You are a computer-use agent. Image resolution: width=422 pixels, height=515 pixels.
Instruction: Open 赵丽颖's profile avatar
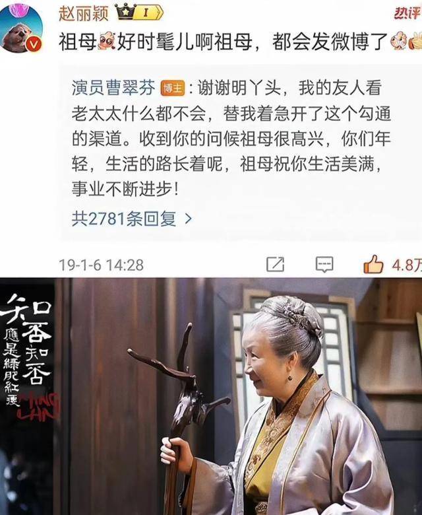(21, 27)
